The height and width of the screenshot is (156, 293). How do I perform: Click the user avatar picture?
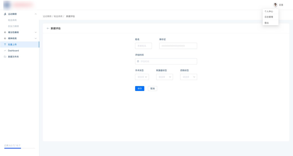click(x=275, y=5)
